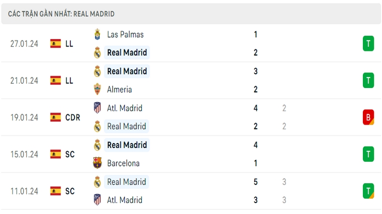Click the CDR competition label
The image size is (382, 214).
(73, 117)
